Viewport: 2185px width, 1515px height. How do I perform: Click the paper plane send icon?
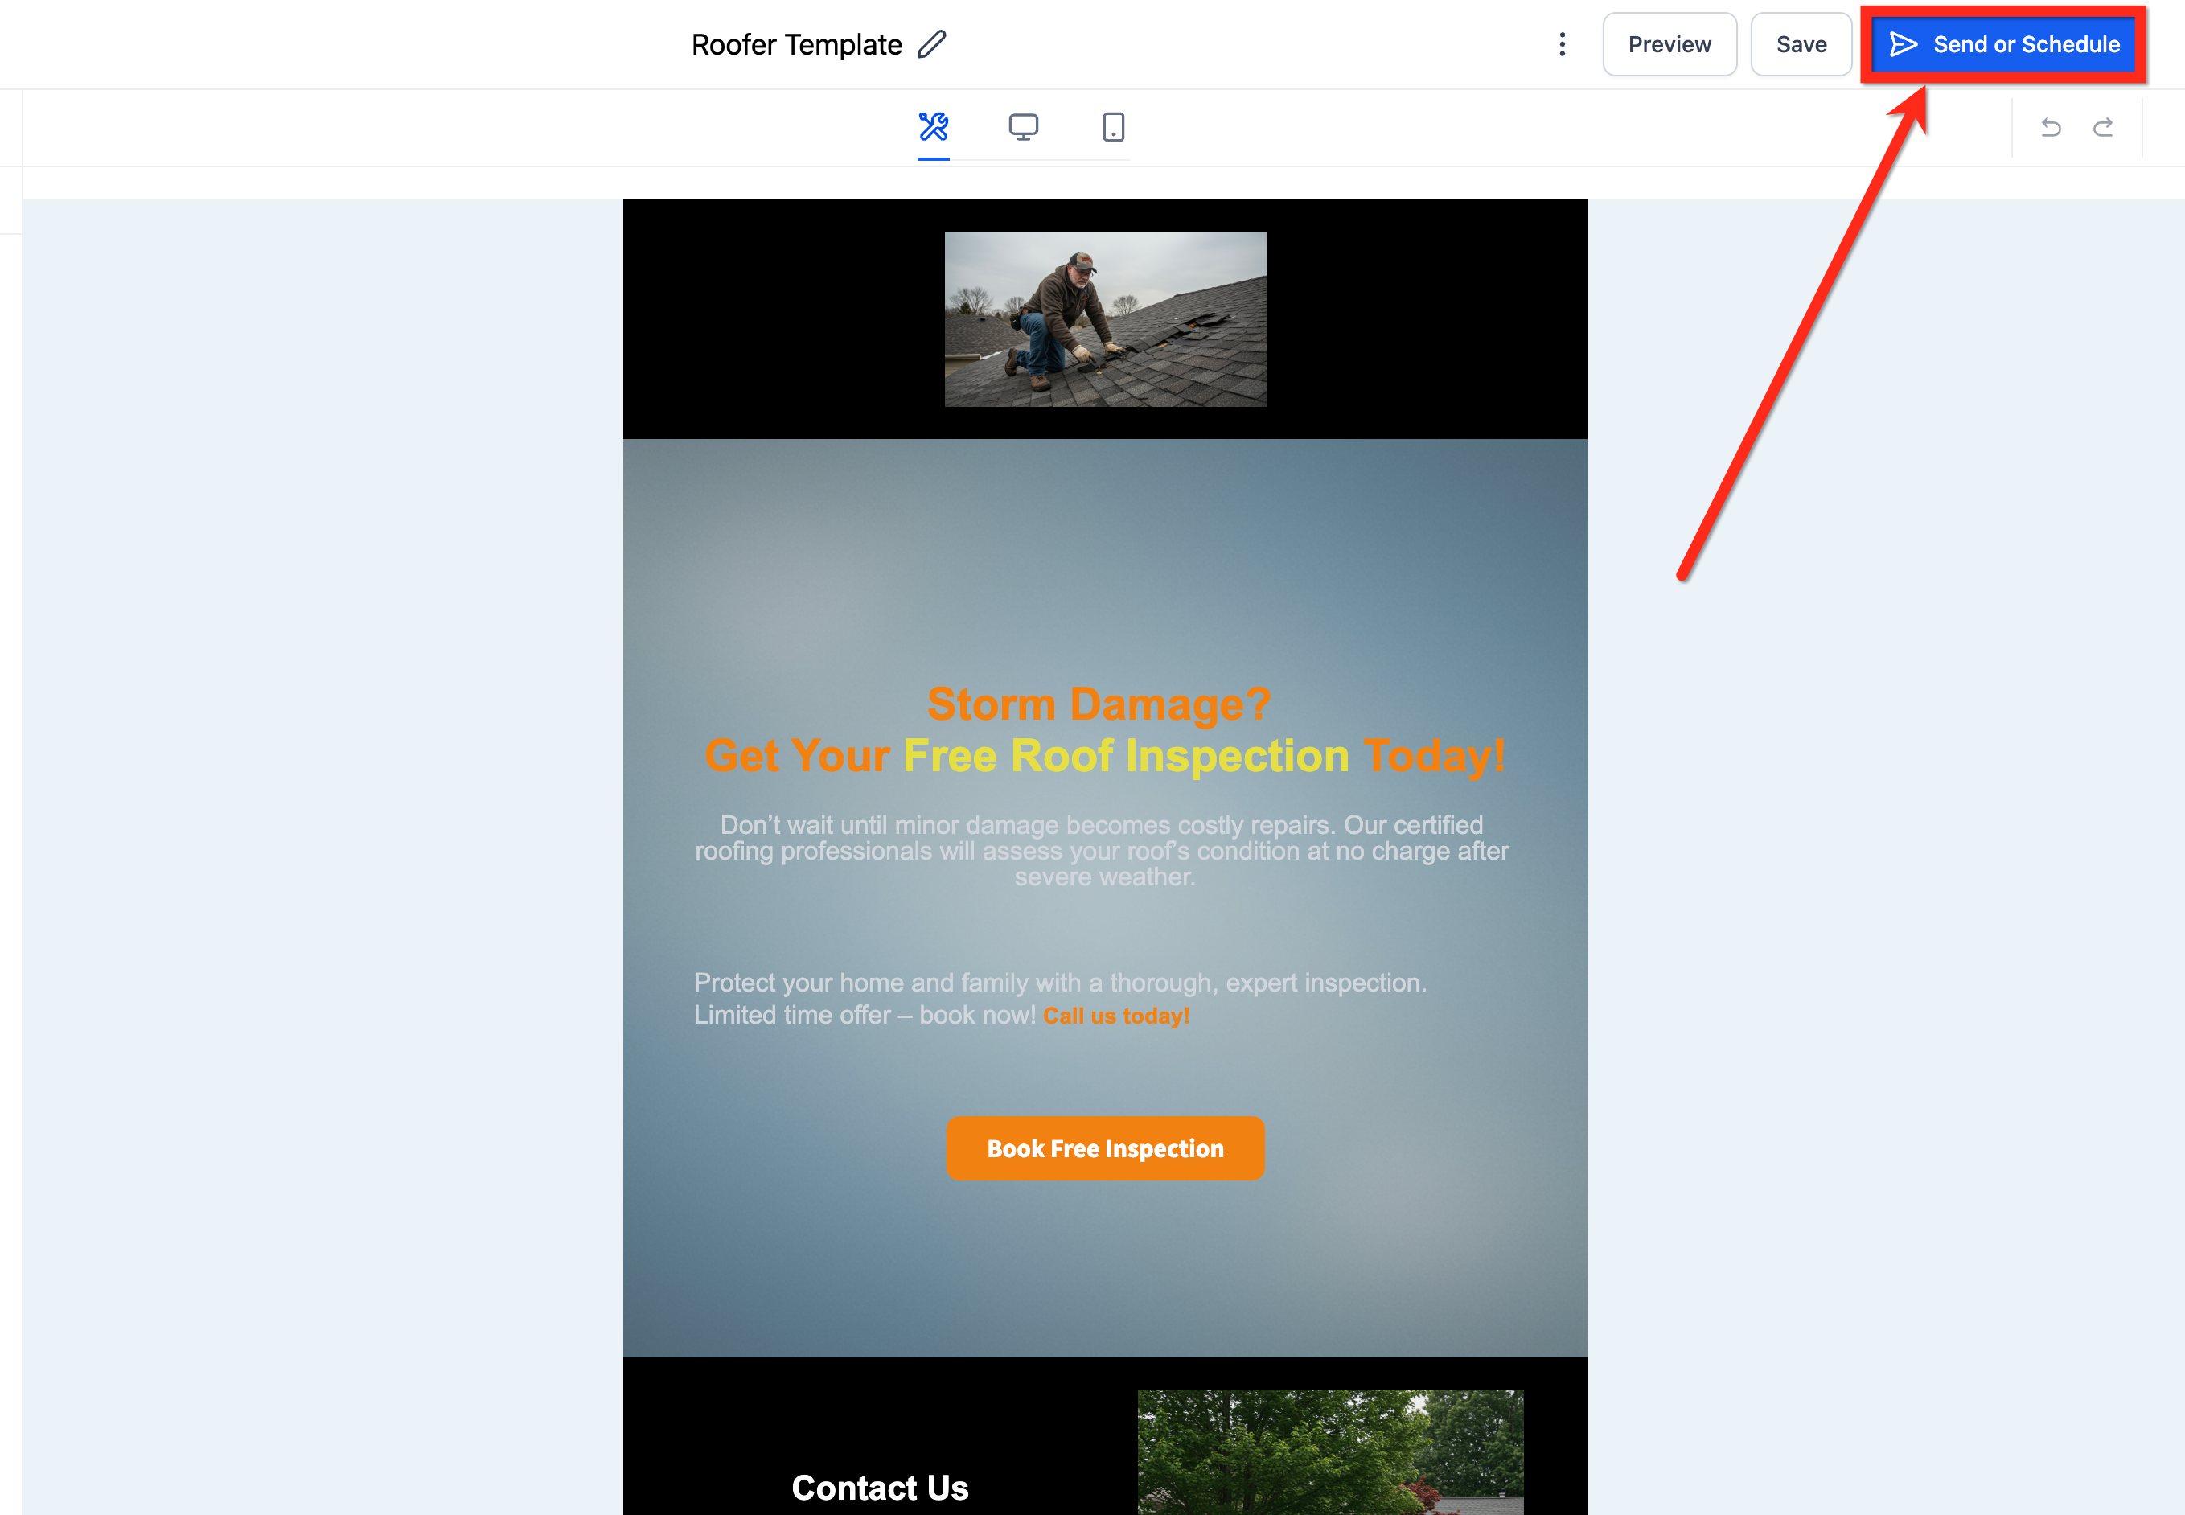coord(1903,44)
